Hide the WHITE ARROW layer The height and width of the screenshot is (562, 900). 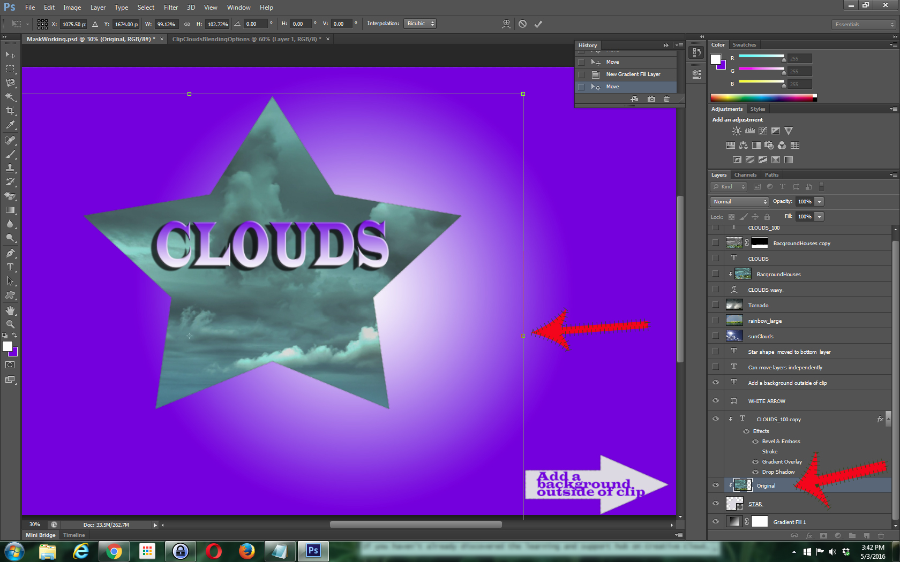[x=716, y=401]
